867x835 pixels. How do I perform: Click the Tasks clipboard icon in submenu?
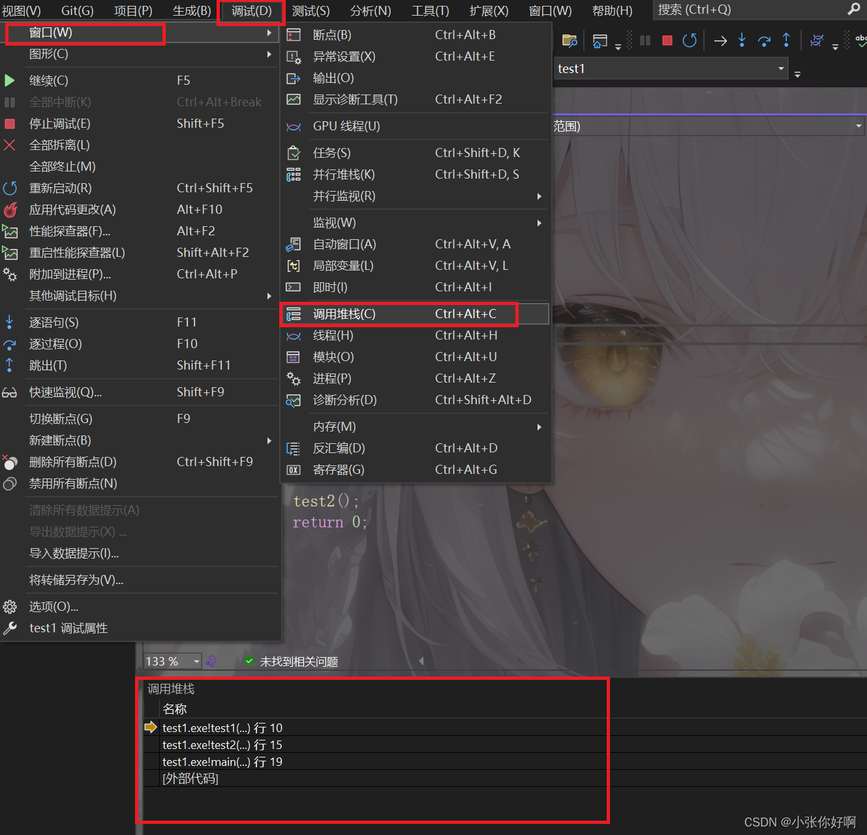294,153
